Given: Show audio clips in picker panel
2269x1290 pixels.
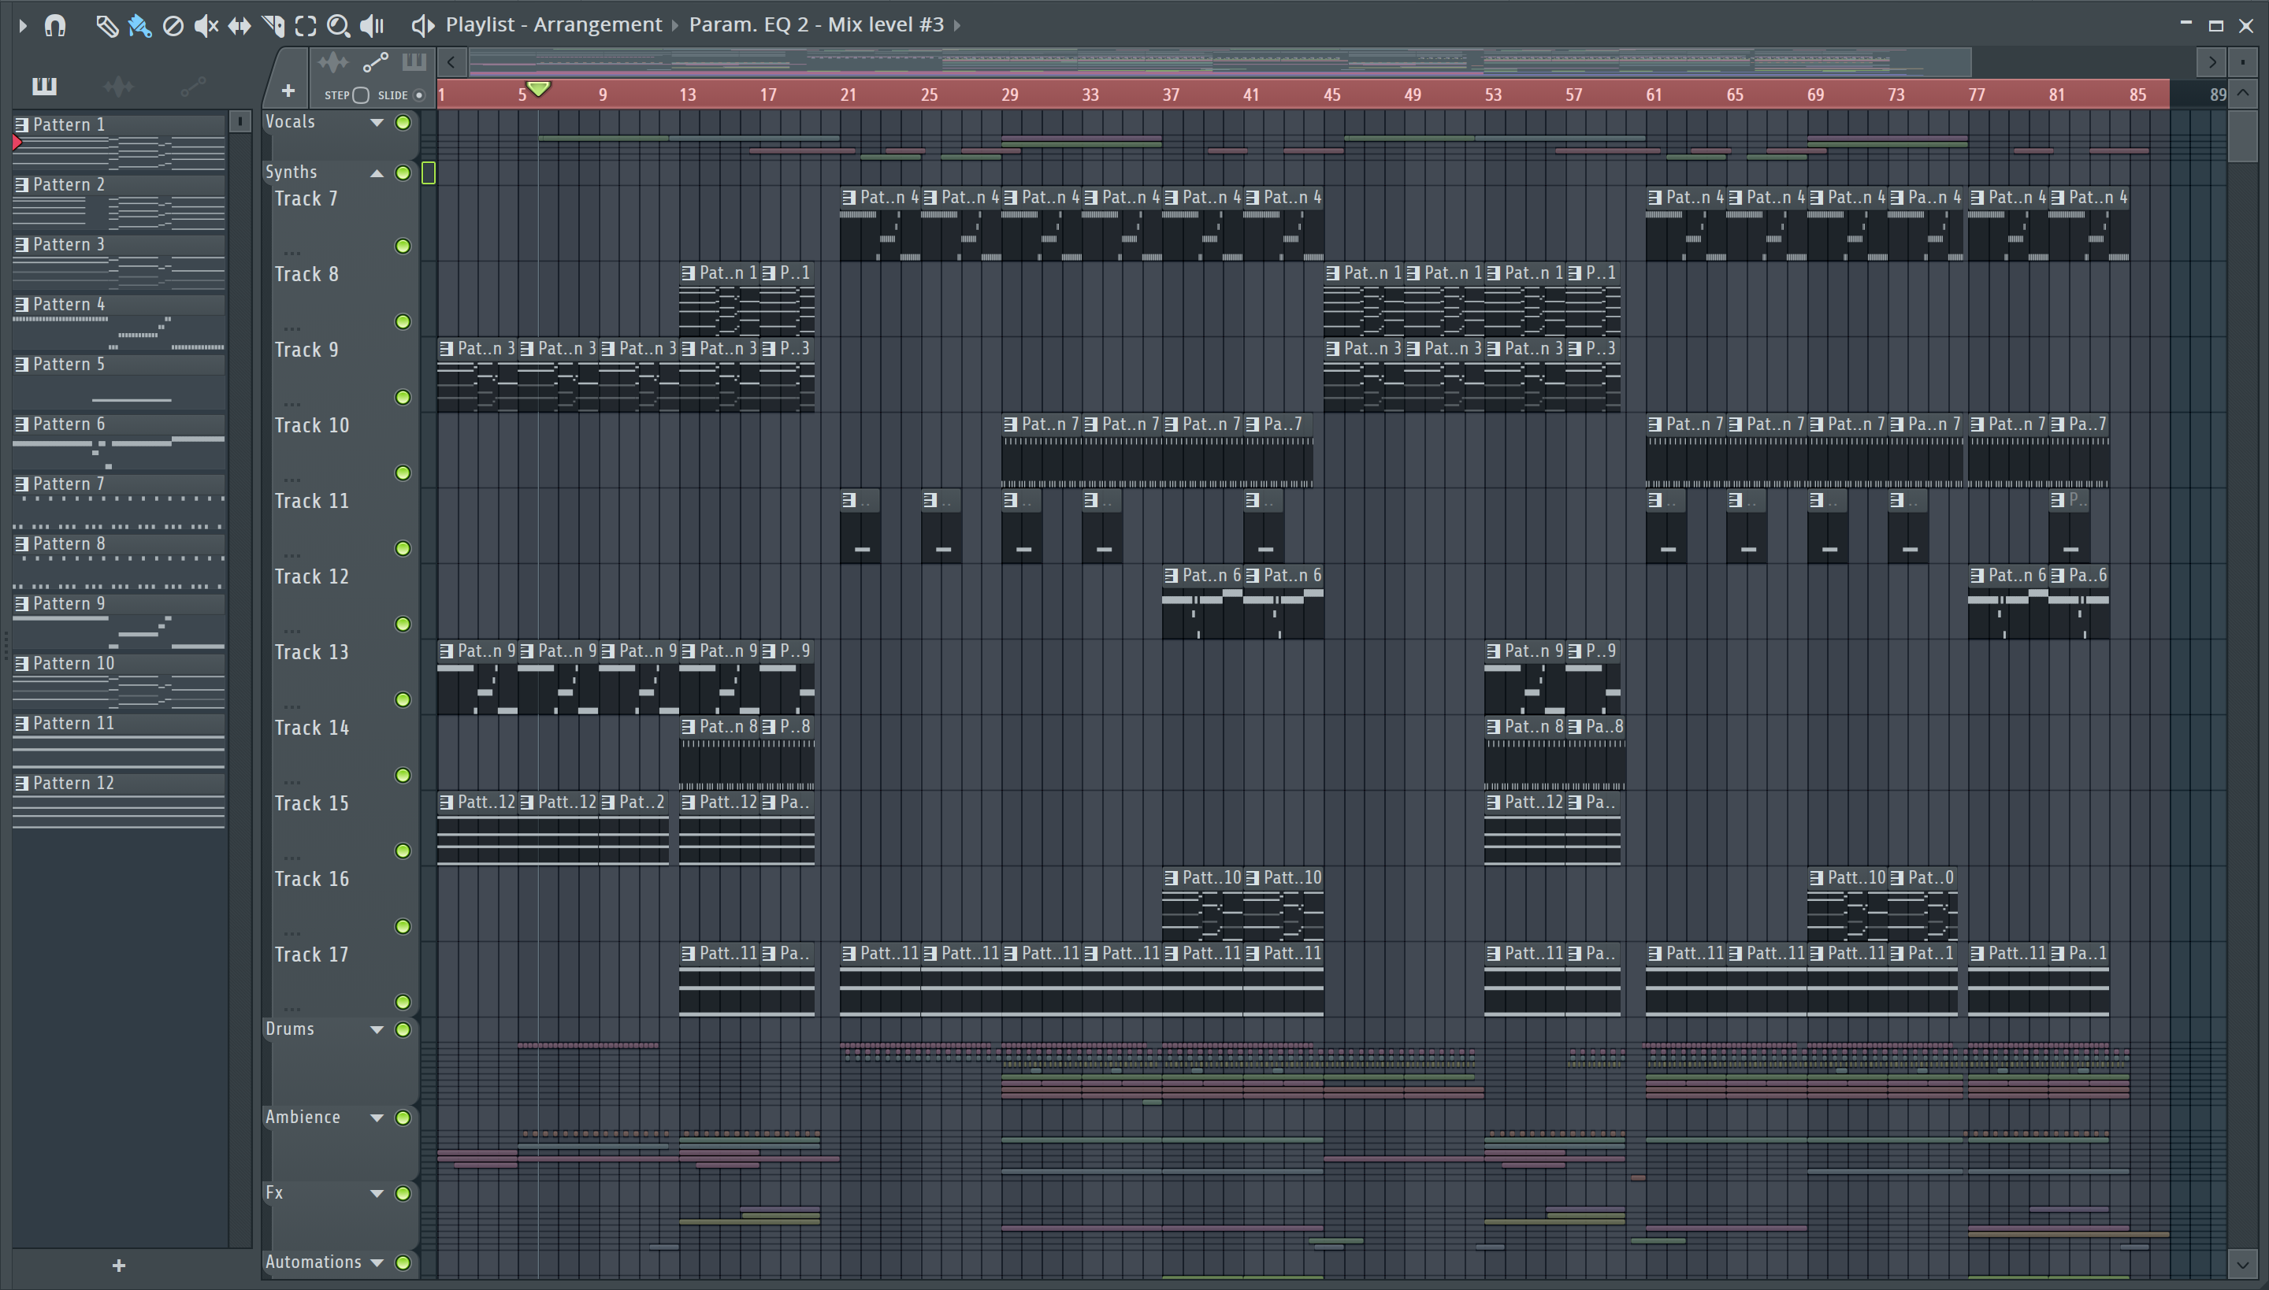Looking at the screenshot, I should coord(118,86).
